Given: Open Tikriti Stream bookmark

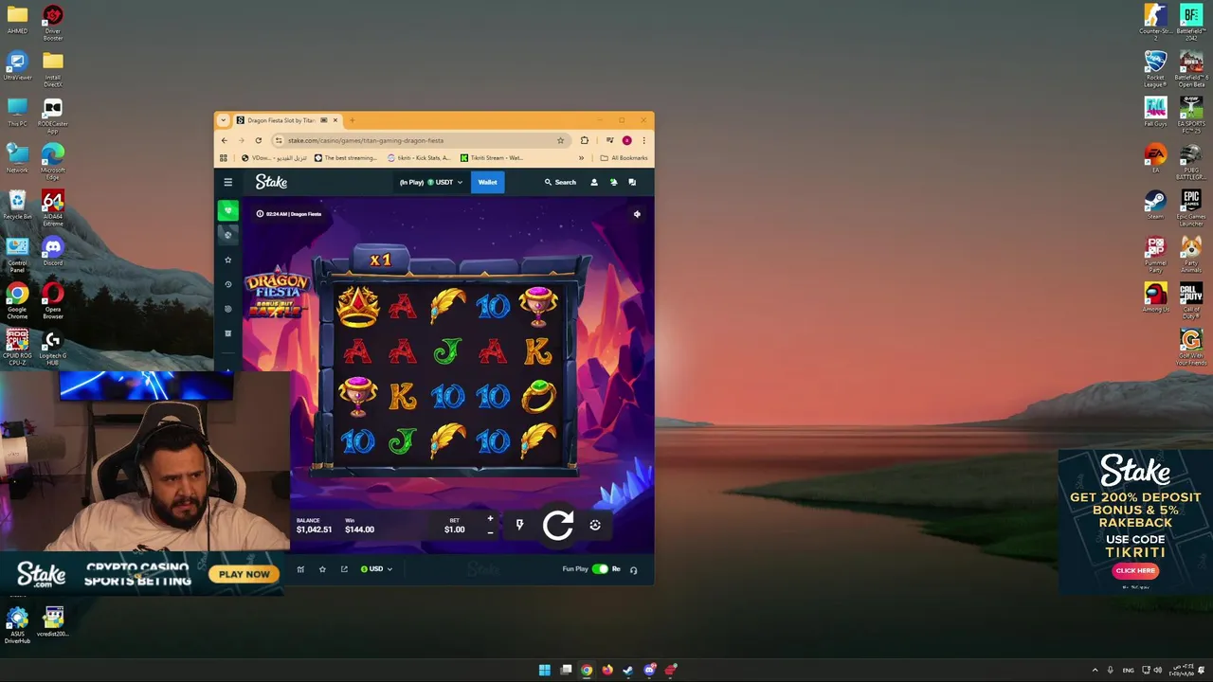Looking at the screenshot, I should (492, 158).
